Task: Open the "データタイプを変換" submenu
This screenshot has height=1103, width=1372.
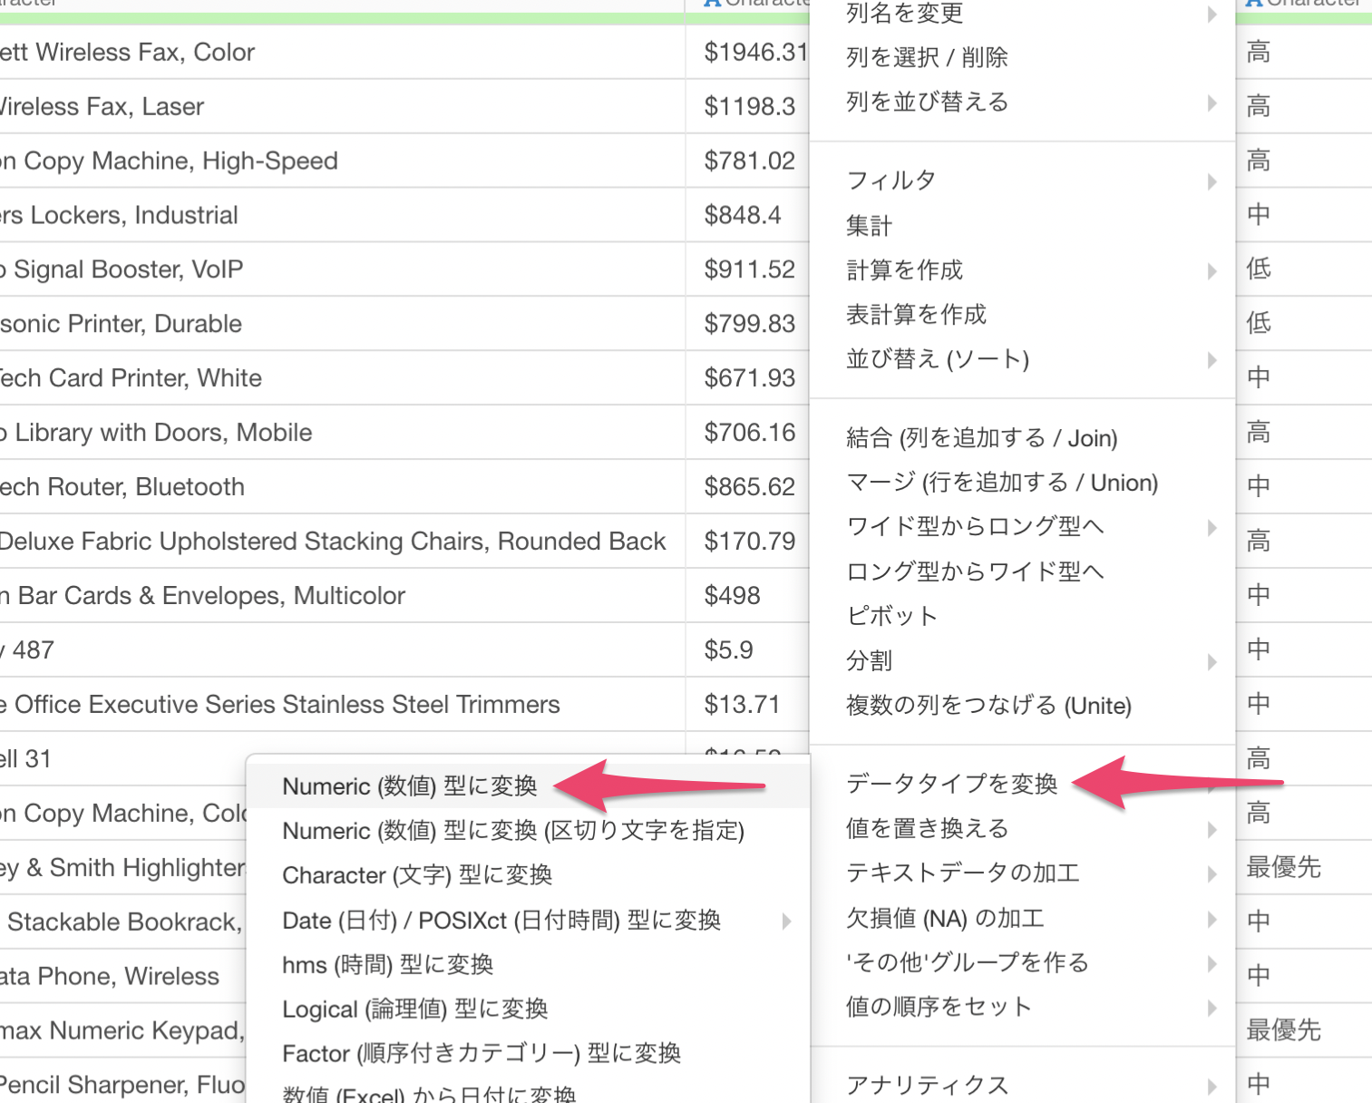Action: (x=950, y=784)
